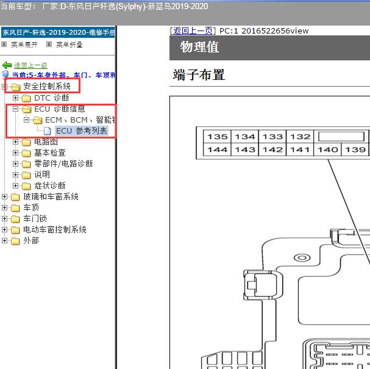Click the 端子布置 heading

point(199,75)
